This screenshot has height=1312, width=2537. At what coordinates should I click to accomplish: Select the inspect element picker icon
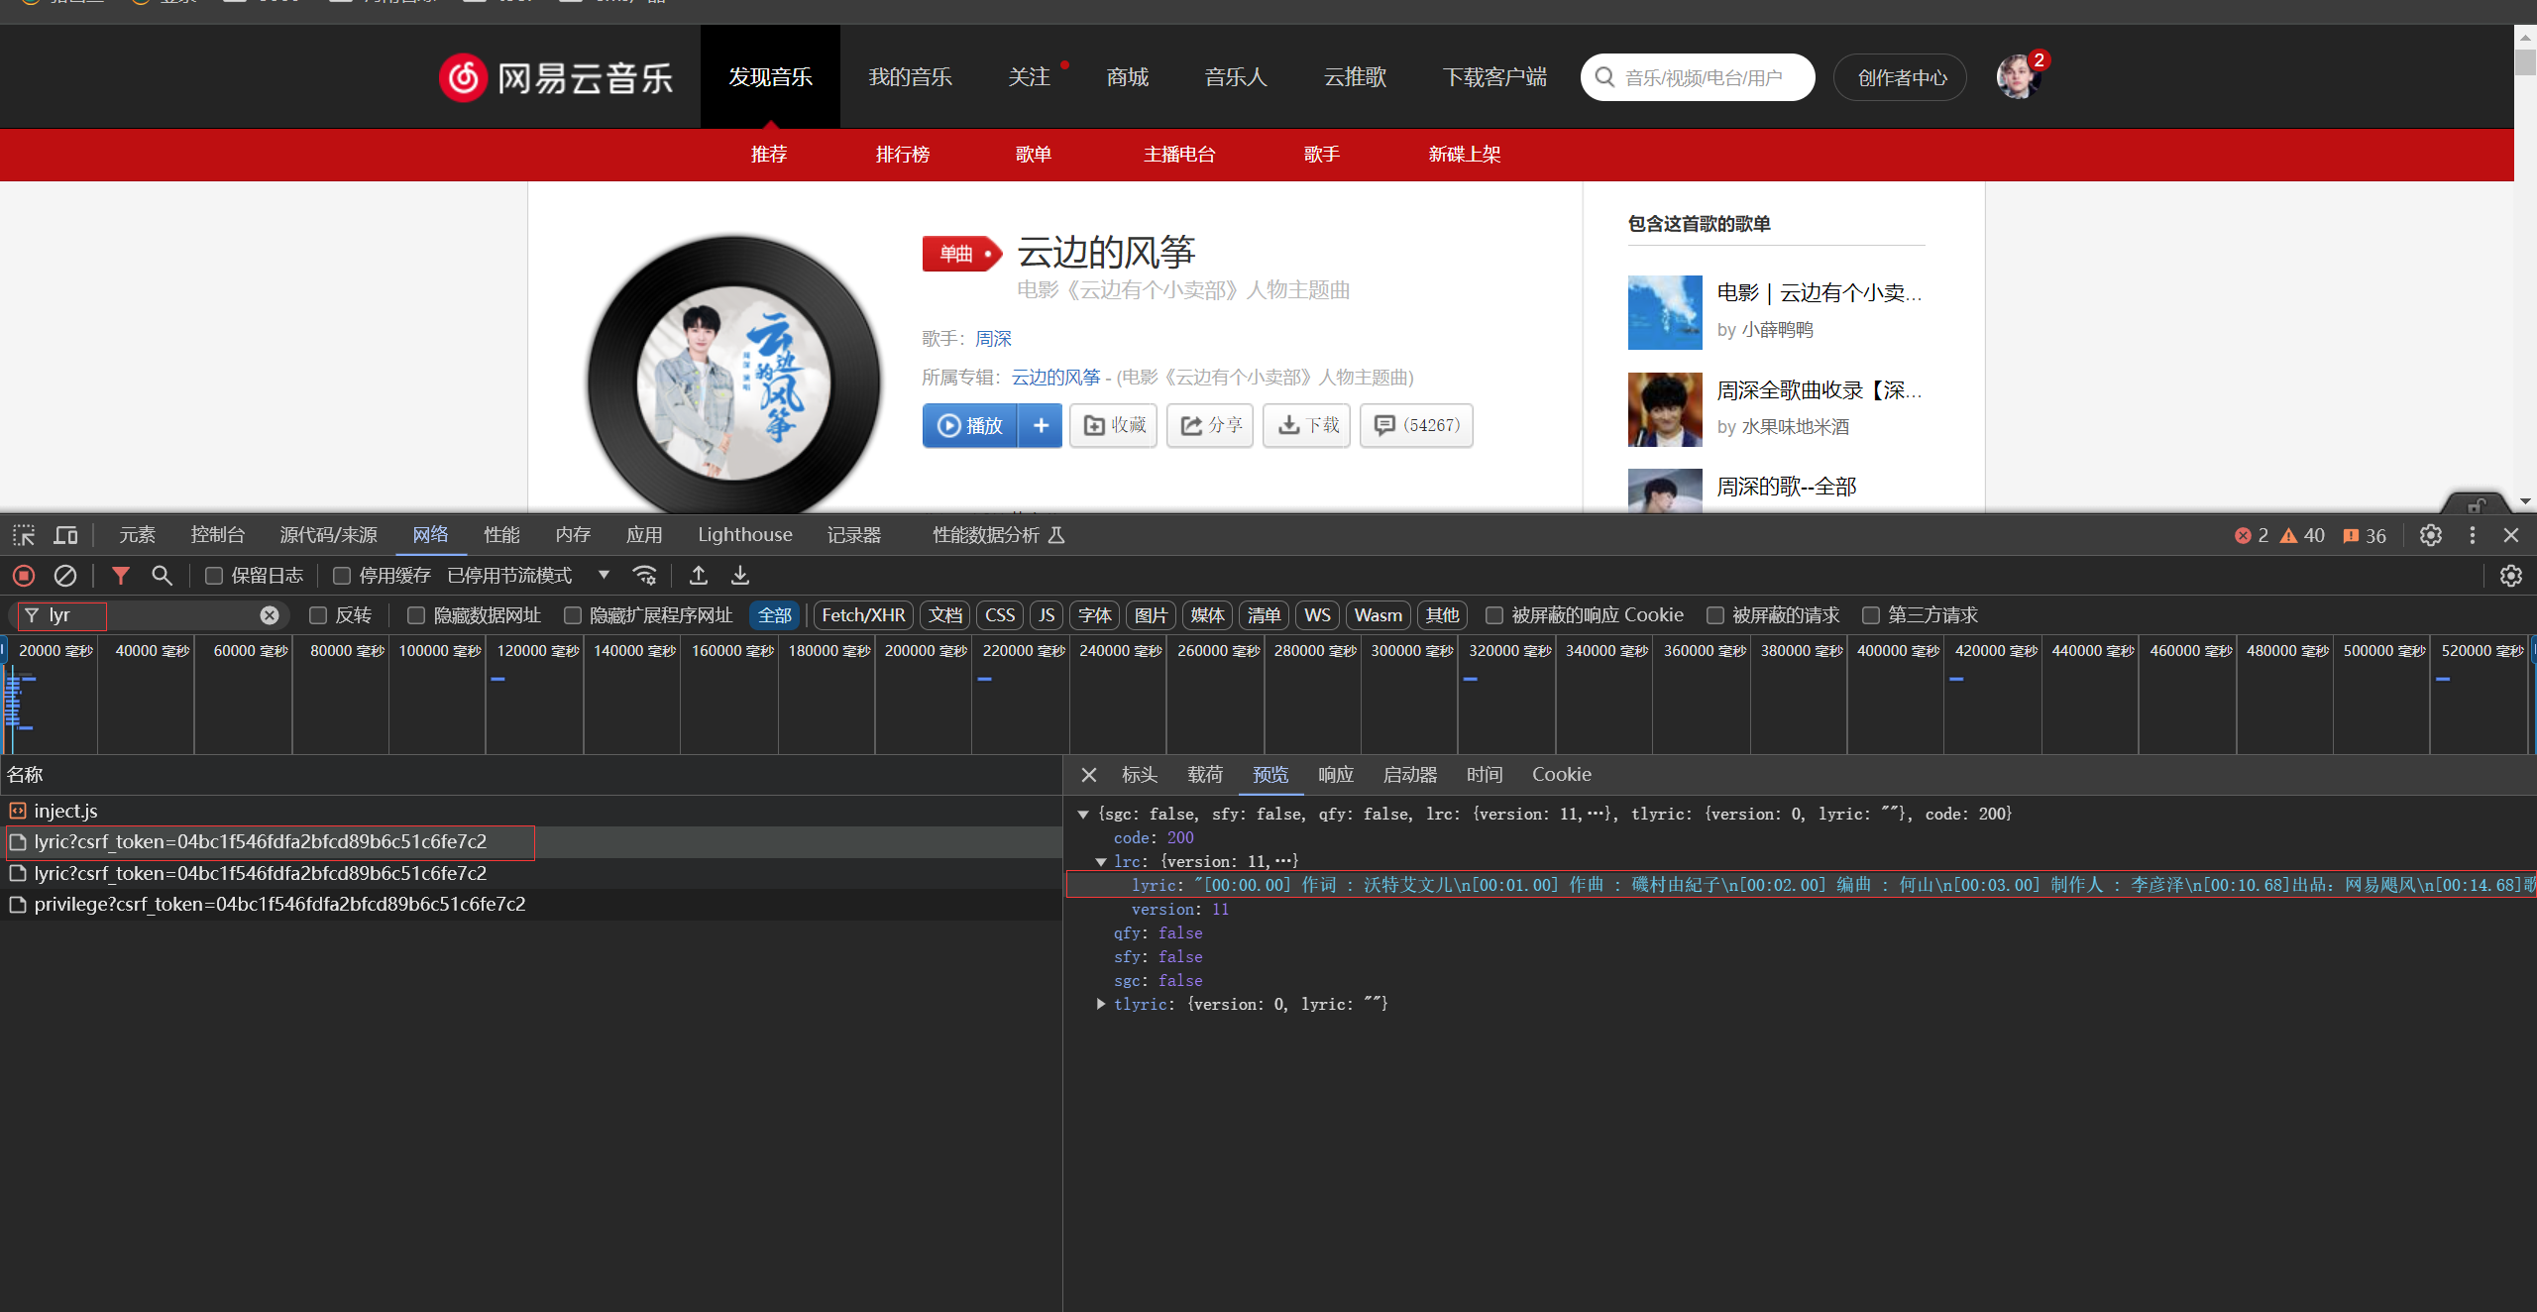[24, 535]
